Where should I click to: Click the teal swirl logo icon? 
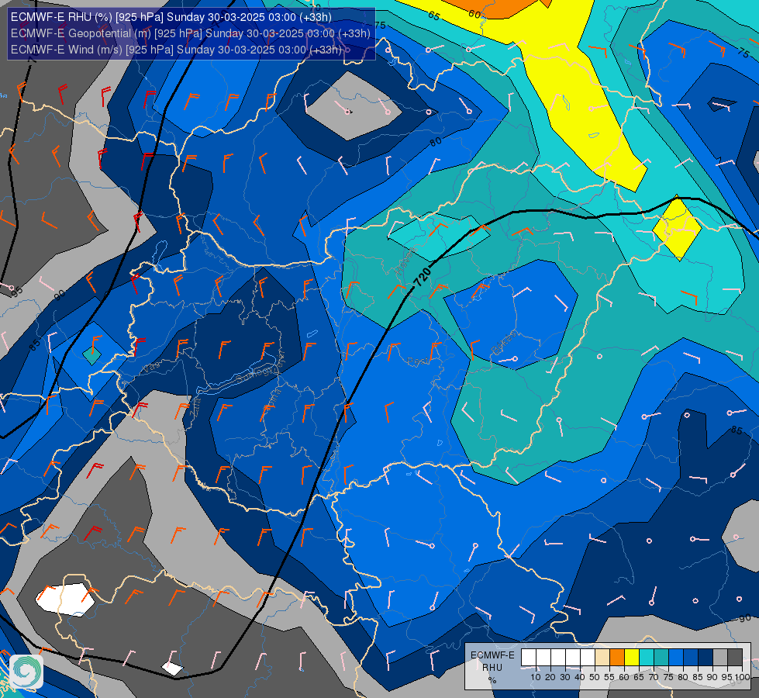(26, 672)
